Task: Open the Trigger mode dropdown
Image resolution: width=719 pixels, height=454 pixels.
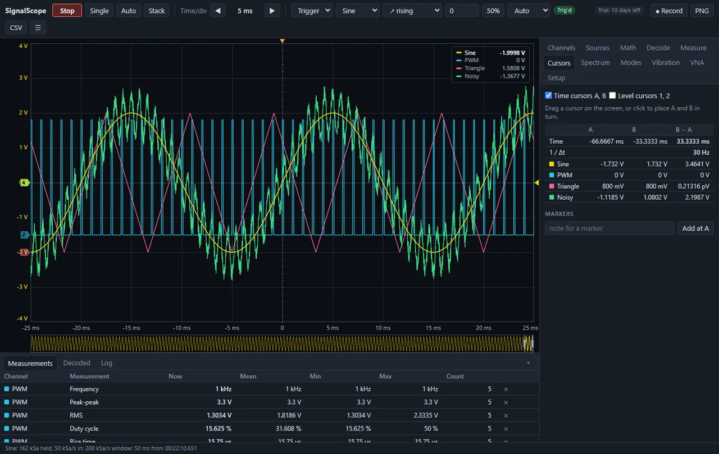Action: click(x=312, y=11)
